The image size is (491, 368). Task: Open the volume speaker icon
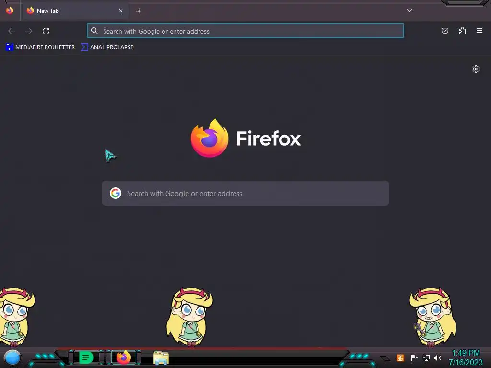[x=438, y=357]
